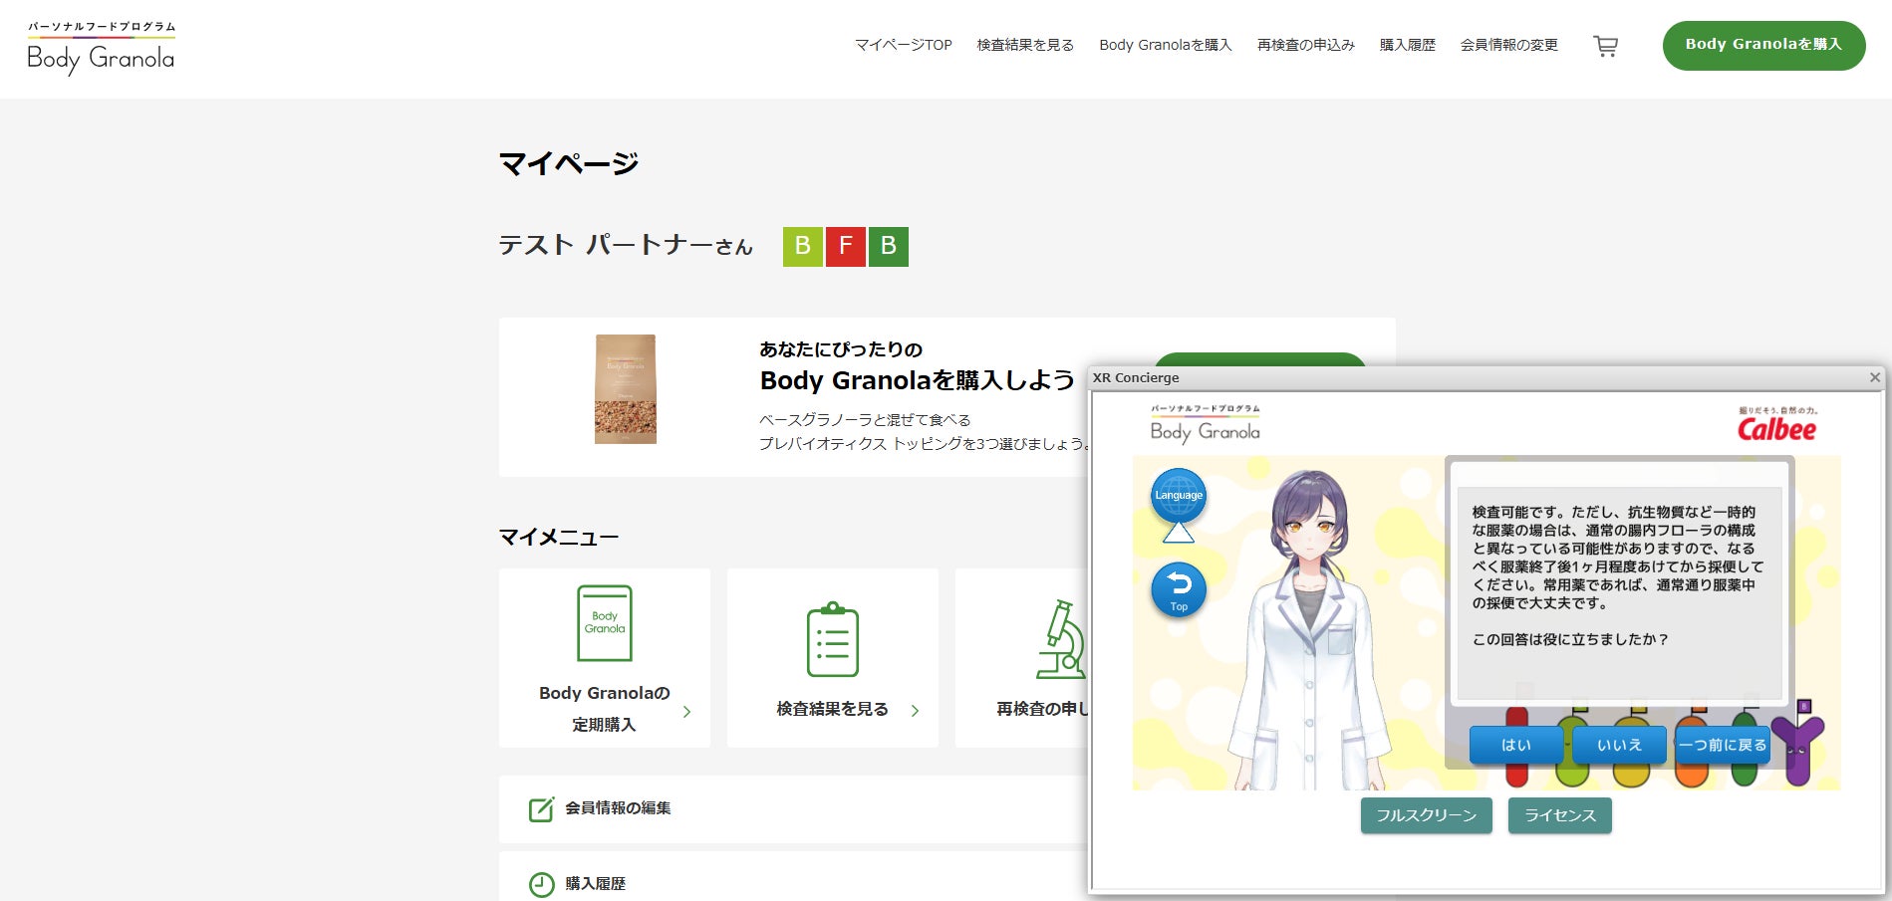The width and height of the screenshot is (1892, 901).
Task: Click the あなたにぴったりの text
Action: tap(841, 349)
